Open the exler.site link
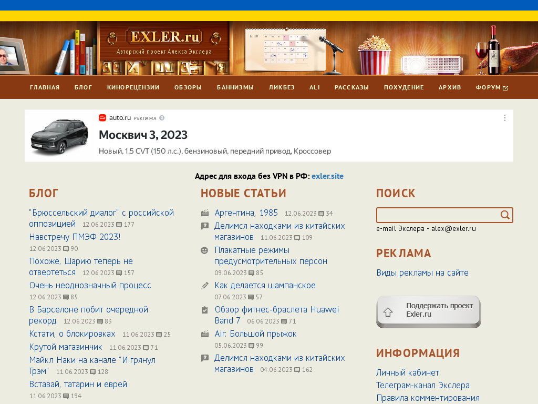 point(327,176)
